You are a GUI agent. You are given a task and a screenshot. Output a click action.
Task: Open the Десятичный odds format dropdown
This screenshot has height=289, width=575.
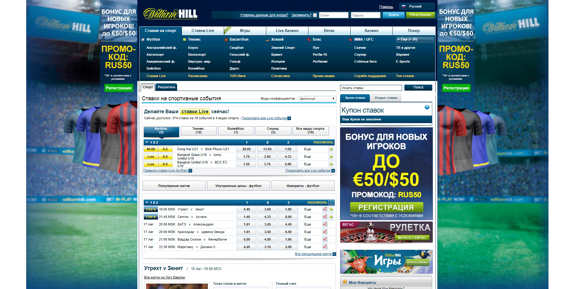(x=317, y=99)
